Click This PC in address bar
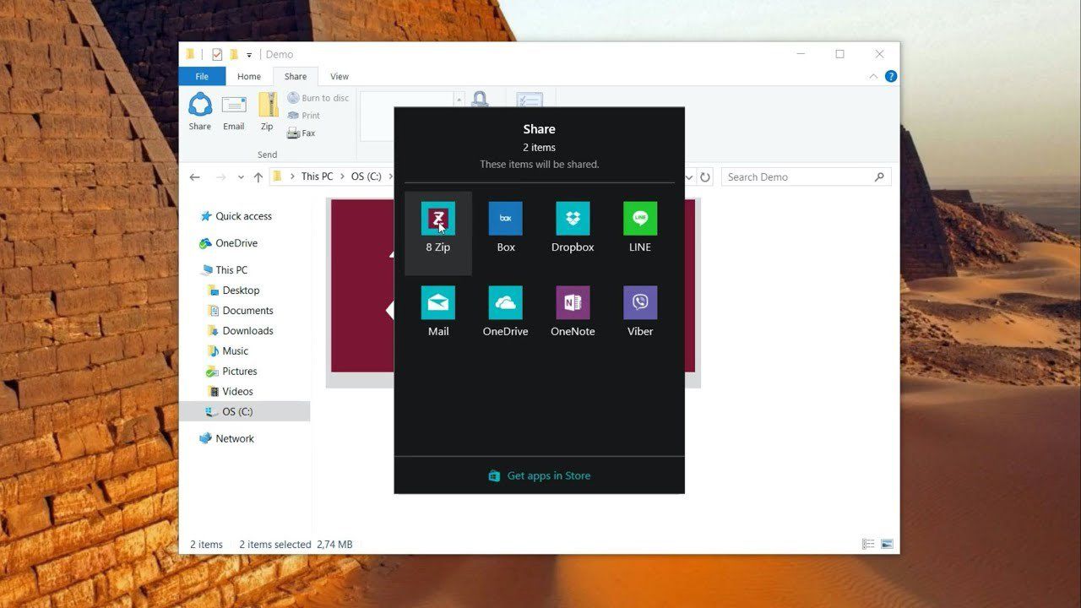Viewport: 1081px width, 608px height. pos(317,176)
